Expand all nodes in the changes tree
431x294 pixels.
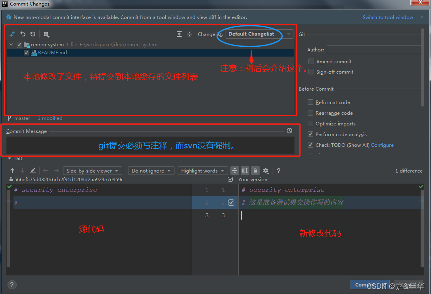(179, 34)
